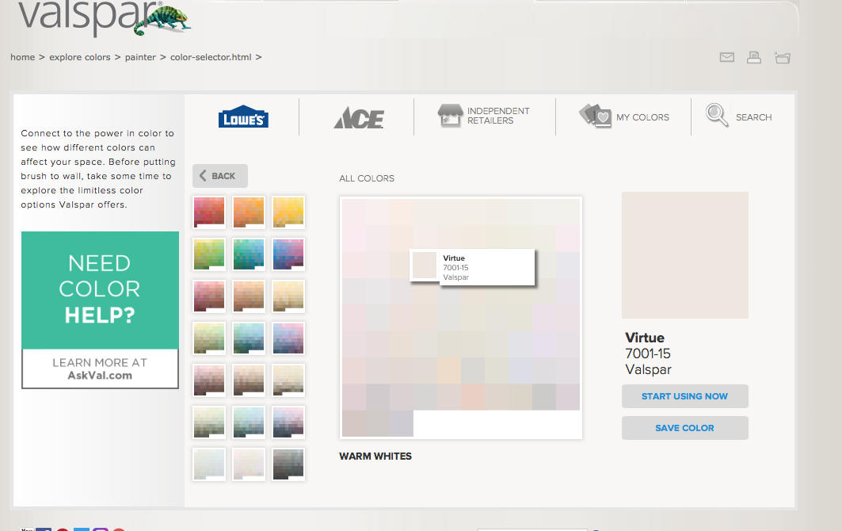Select the vivid blue-to-magenta color family thumbnail
Screen dimensions: 842x531
[x=288, y=254]
